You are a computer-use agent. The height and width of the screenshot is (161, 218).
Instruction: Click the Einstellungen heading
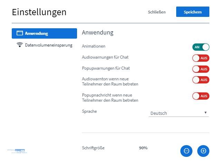(x=39, y=12)
